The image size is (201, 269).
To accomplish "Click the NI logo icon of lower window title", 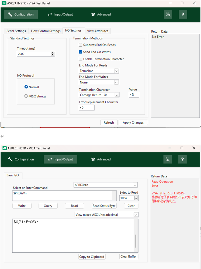I will pyautogui.click(x=5, y=148).
